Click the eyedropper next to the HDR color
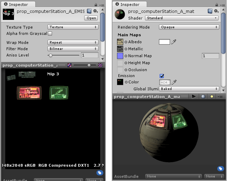This screenshot has width=227, height=181. point(174,82)
